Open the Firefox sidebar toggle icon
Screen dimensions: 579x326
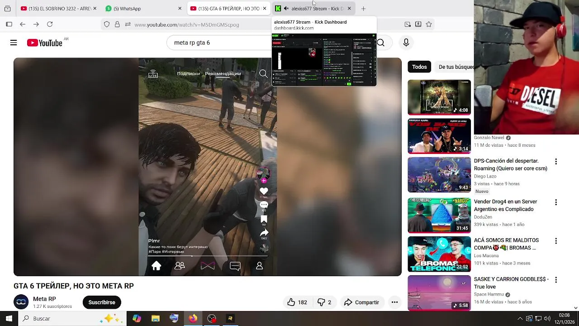click(x=9, y=24)
